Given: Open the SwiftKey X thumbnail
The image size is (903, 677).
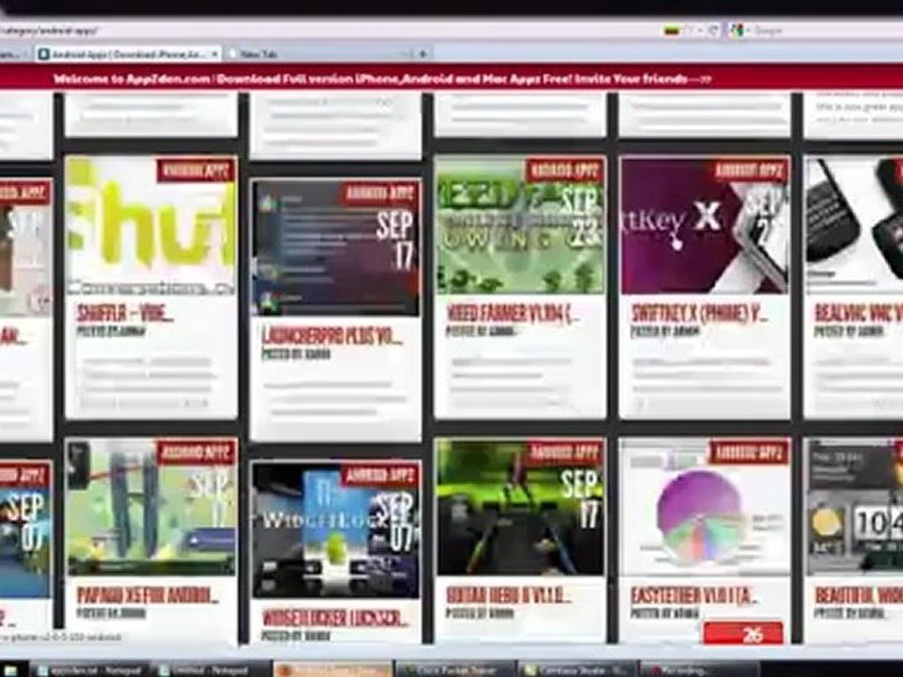Looking at the screenshot, I should click(x=705, y=227).
